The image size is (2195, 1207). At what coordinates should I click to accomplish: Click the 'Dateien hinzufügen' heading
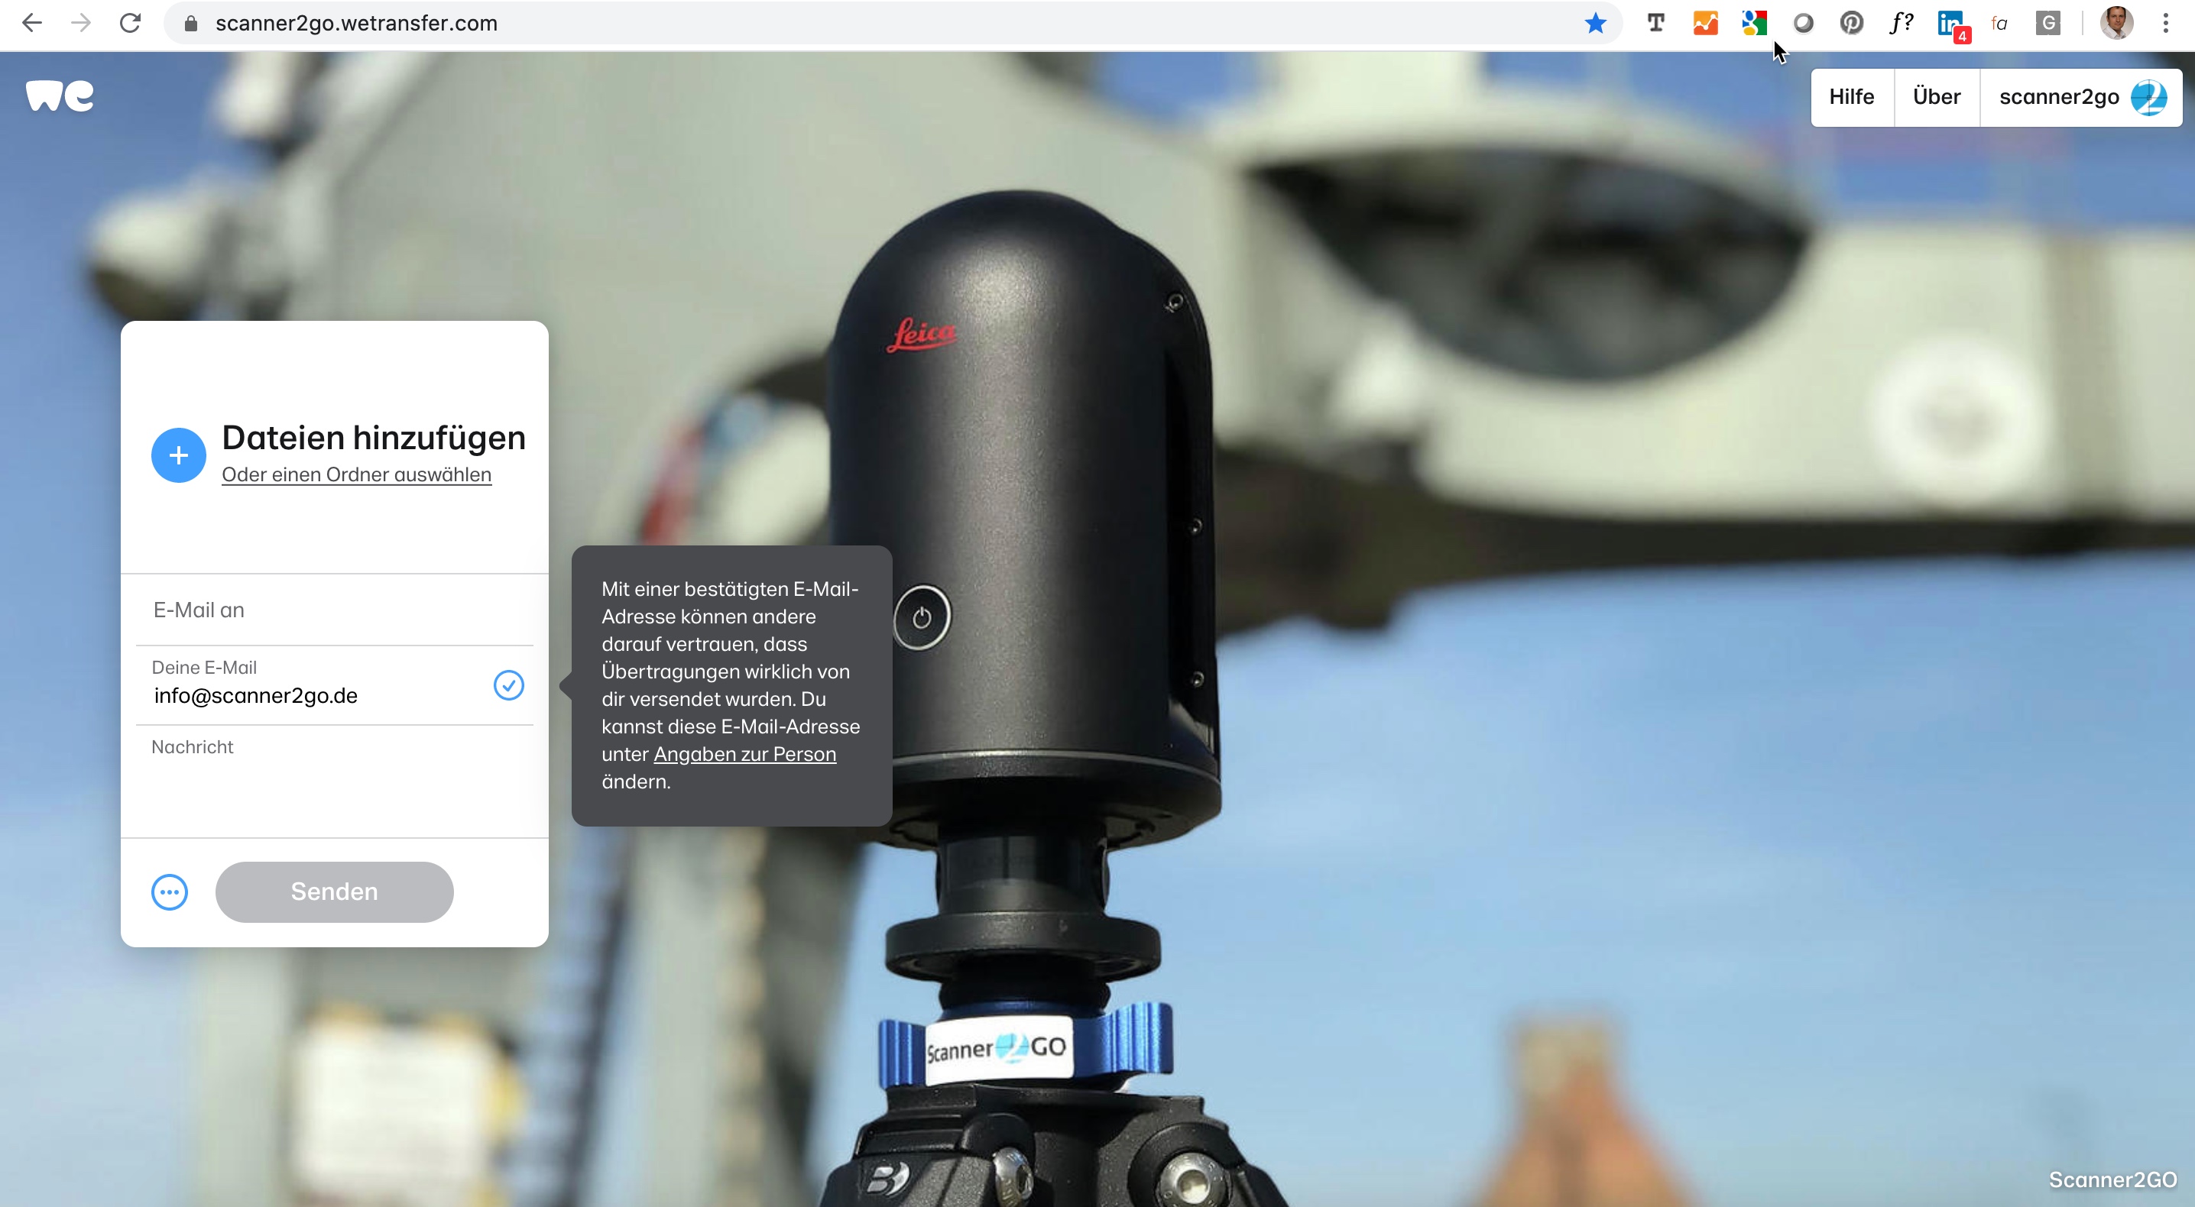373,437
